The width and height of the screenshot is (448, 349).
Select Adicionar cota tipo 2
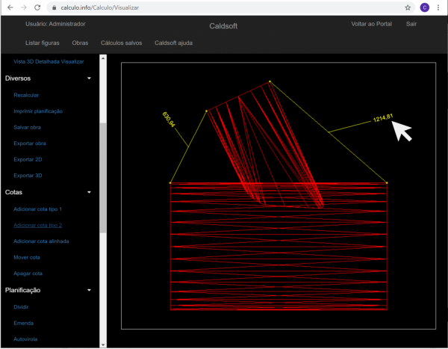37,225
